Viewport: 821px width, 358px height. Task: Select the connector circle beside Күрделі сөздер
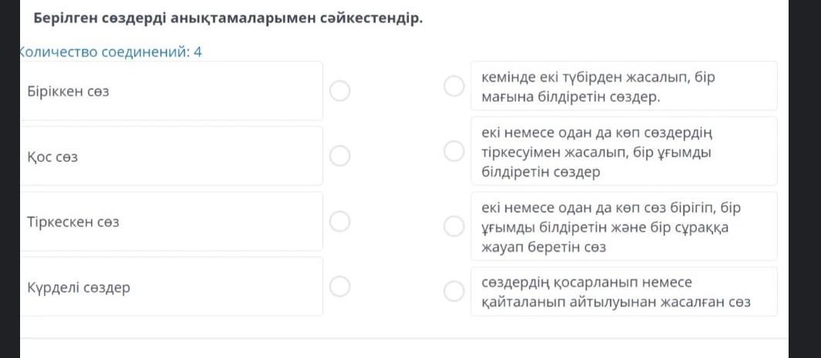[340, 287]
